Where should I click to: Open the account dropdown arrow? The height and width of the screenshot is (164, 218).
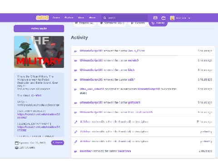(189, 18)
